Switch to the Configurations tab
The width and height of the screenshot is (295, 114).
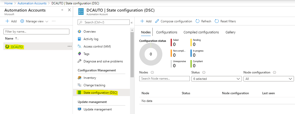click(x=167, y=32)
